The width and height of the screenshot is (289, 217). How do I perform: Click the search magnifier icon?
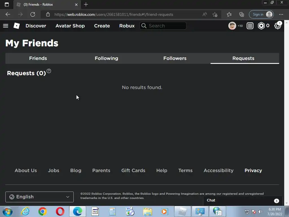tap(144, 26)
